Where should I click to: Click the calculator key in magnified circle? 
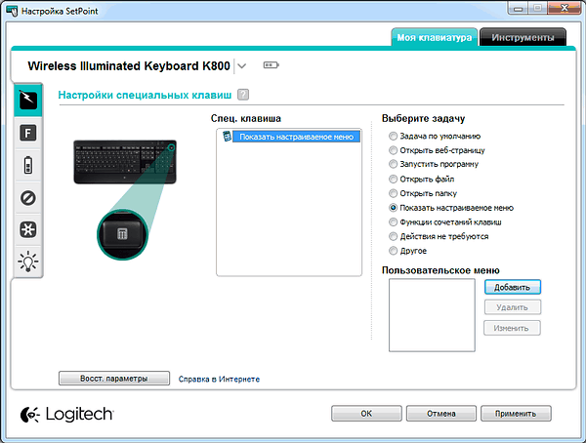coord(123,234)
